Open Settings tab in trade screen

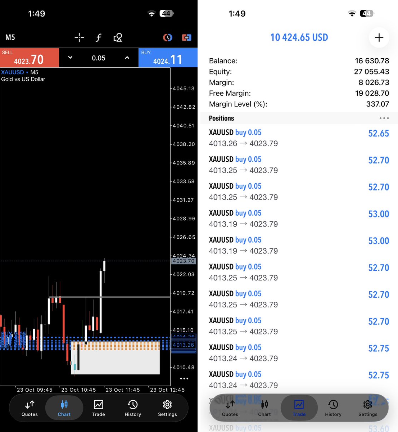pos(368,408)
